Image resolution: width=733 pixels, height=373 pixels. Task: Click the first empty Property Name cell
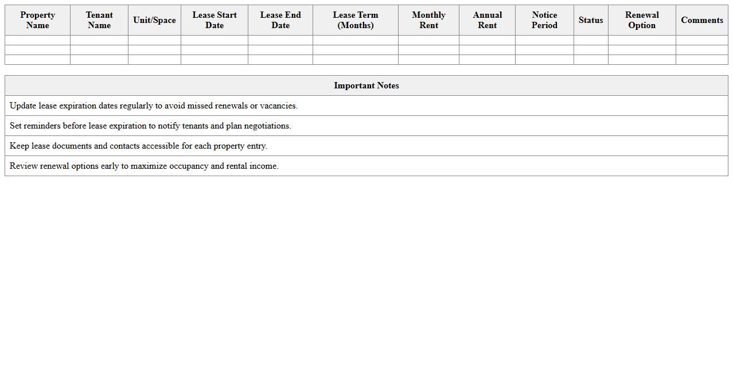(37, 40)
